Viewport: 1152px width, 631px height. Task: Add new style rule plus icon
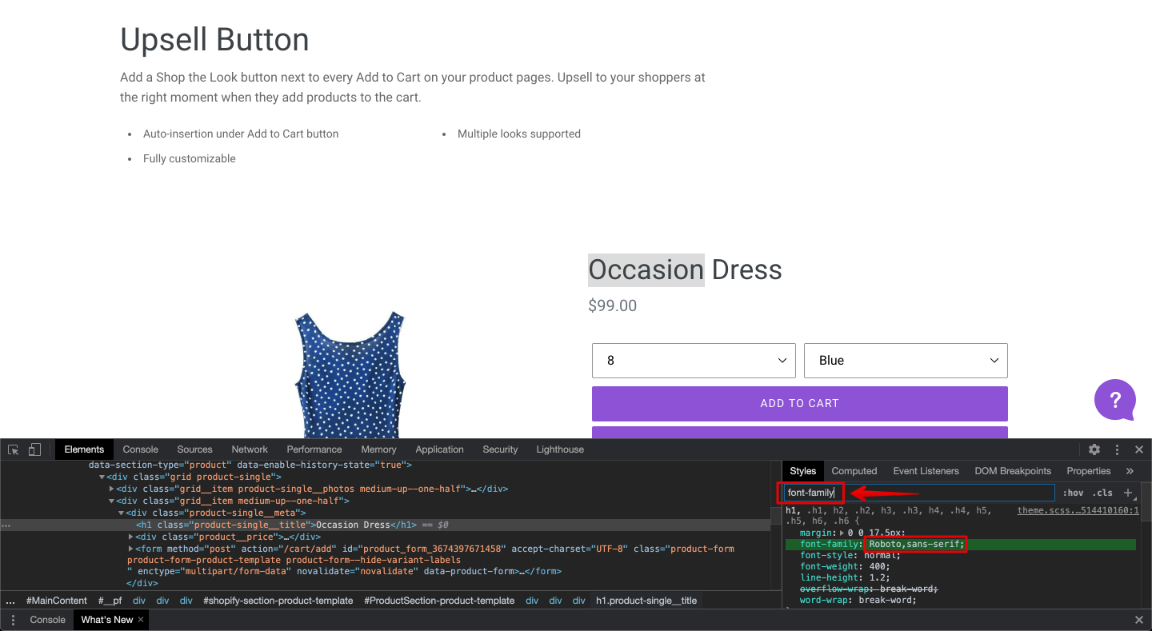coord(1128,493)
